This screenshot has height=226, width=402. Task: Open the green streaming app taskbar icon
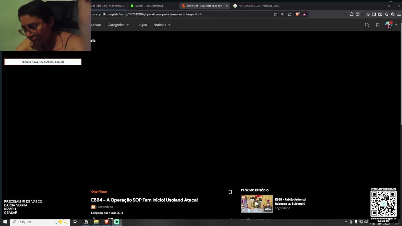coord(117,222)
